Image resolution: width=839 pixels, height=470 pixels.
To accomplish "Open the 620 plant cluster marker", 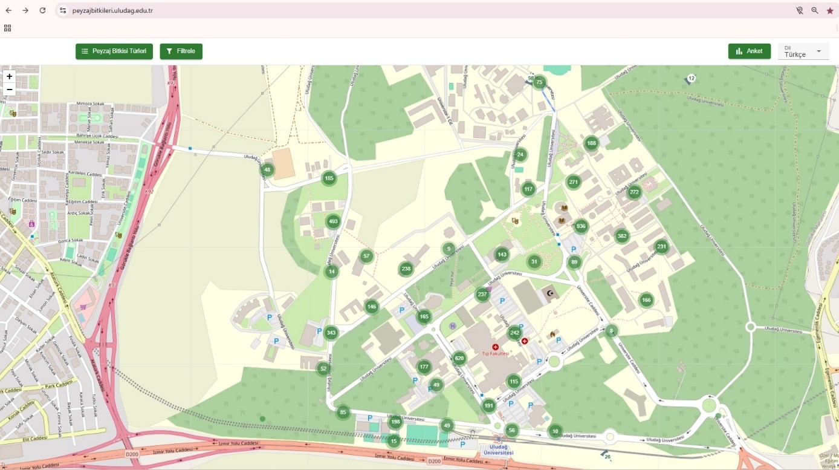I will [459, 358].
